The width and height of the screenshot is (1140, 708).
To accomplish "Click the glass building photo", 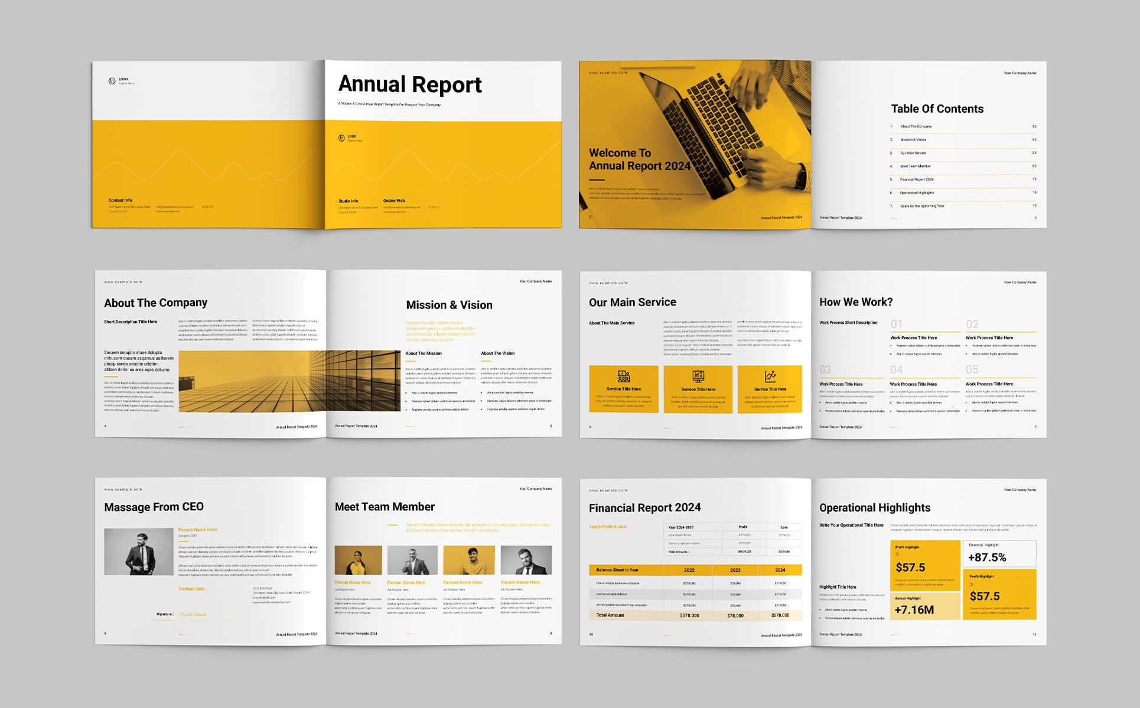I will click(289, 381).
